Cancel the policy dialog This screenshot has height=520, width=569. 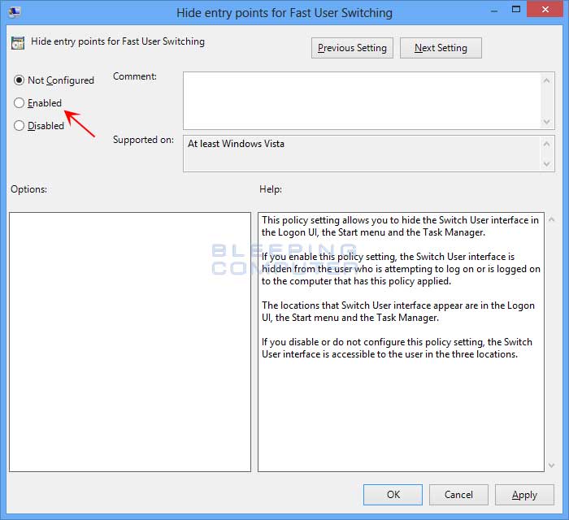point(458,495)
